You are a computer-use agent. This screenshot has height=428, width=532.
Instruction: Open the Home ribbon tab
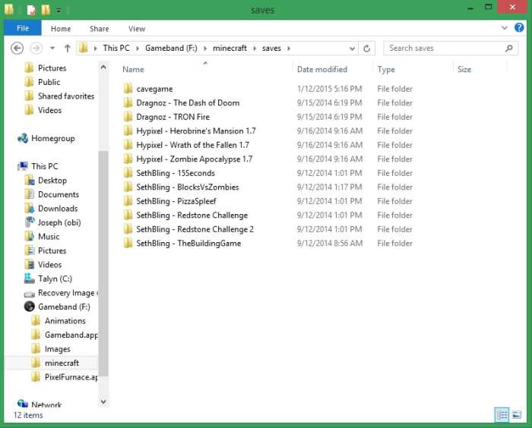[61, 29]
